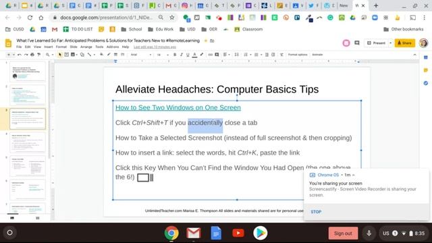Open the line tool dropdown arrow
Screen dimensions: 432x243
(94, 55)
